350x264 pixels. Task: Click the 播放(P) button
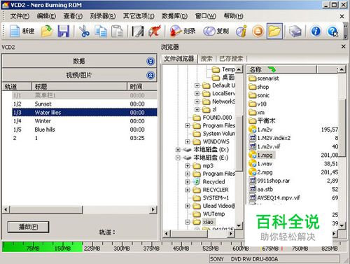(x=28, y=227)
